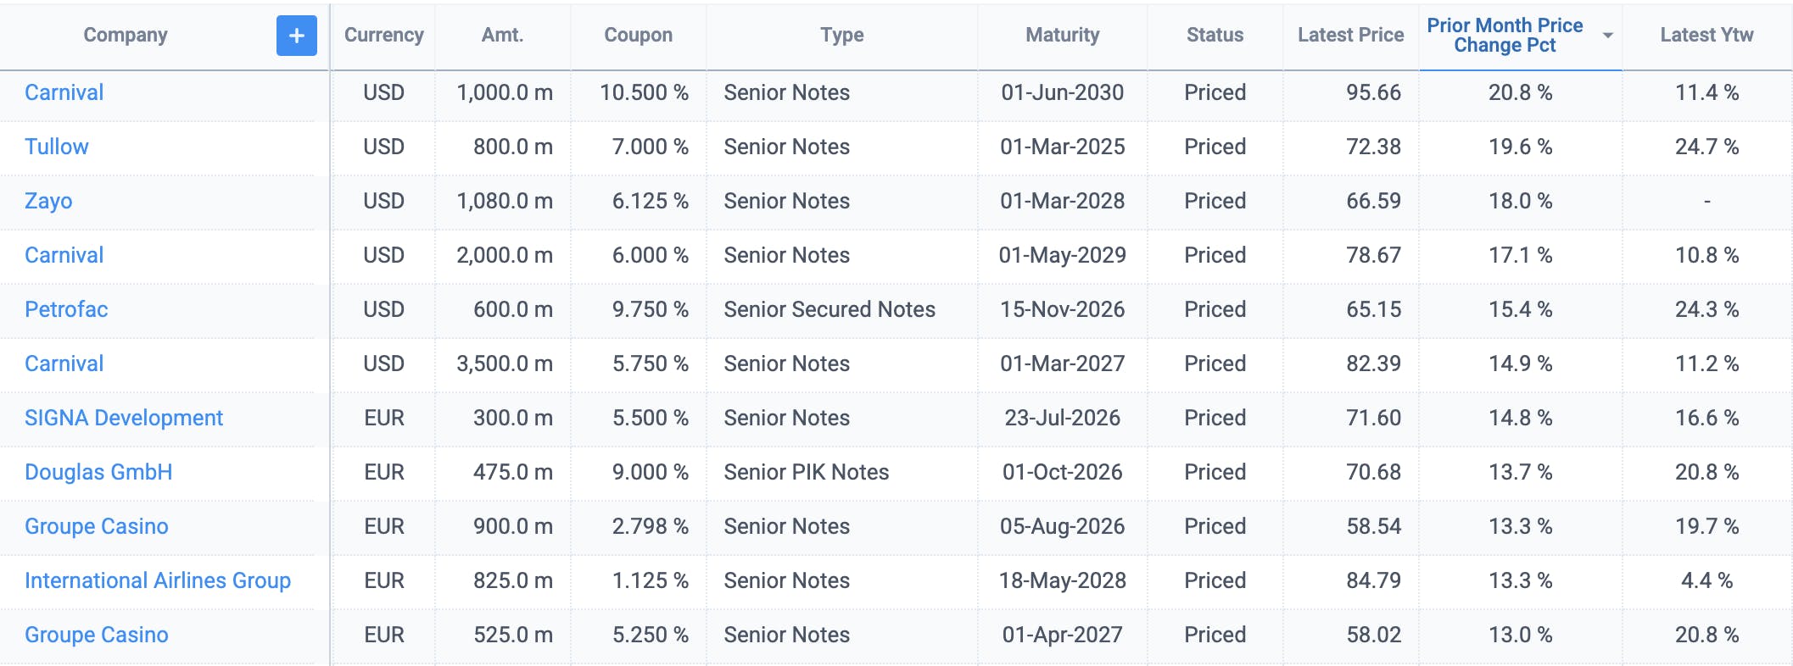The image size is (1793, 666).
Task: Select Tullow's 01-Mar-2025 maturity date
Action: [x=1063, y=147]
